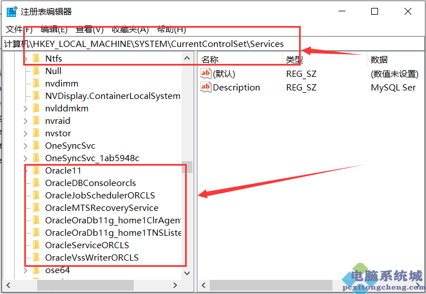This screenshot has width=426, height=294.
Task: Open the 帮助(H) menu
Action: point(172,29)
